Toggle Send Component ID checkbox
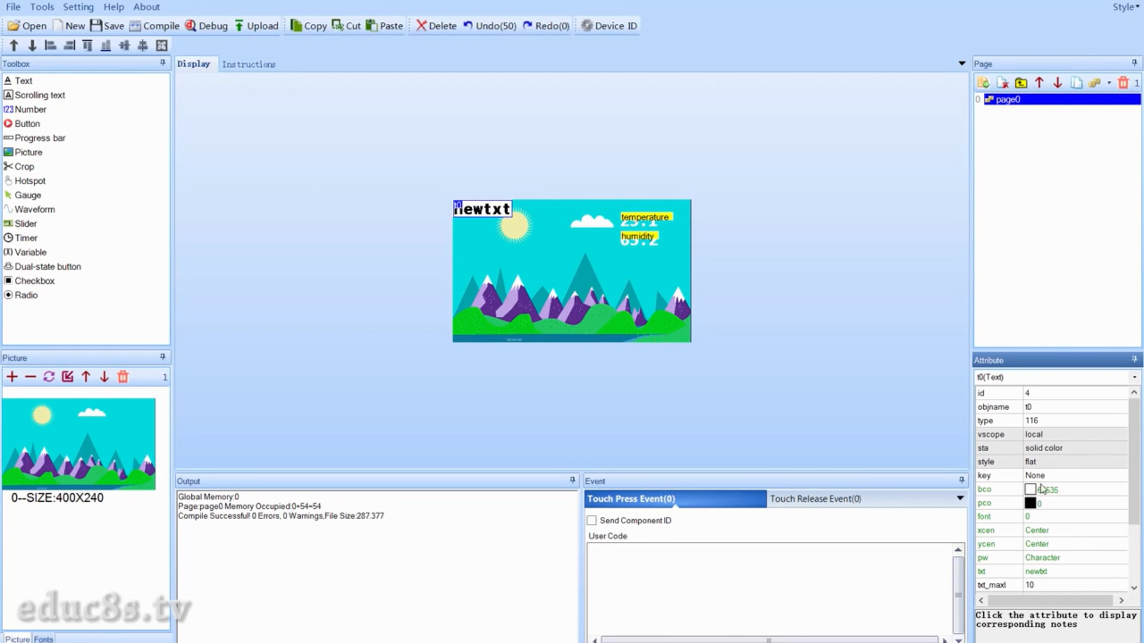Image resolution: width=1144 pixels, height=643 pixels. [592, 520]
